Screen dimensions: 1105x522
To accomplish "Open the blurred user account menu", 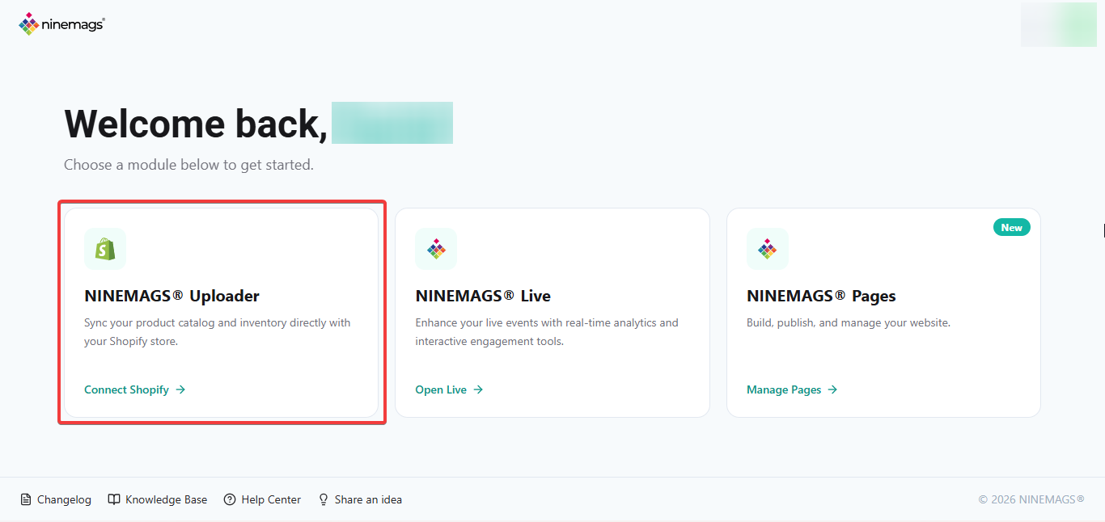I will coord(1059,24).
